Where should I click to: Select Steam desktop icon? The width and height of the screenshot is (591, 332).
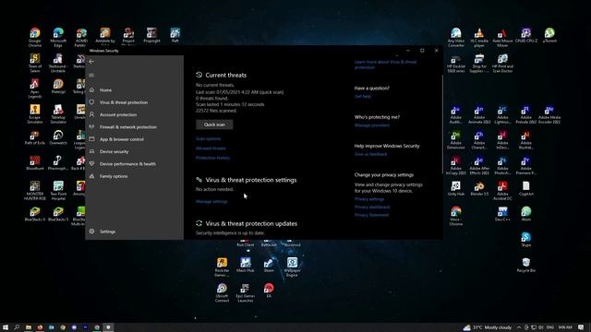pyautogui.click(x=269, y=265)
